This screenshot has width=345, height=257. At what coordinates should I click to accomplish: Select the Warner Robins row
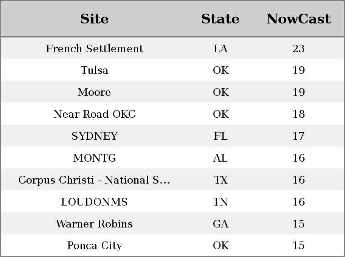(172, 224)
